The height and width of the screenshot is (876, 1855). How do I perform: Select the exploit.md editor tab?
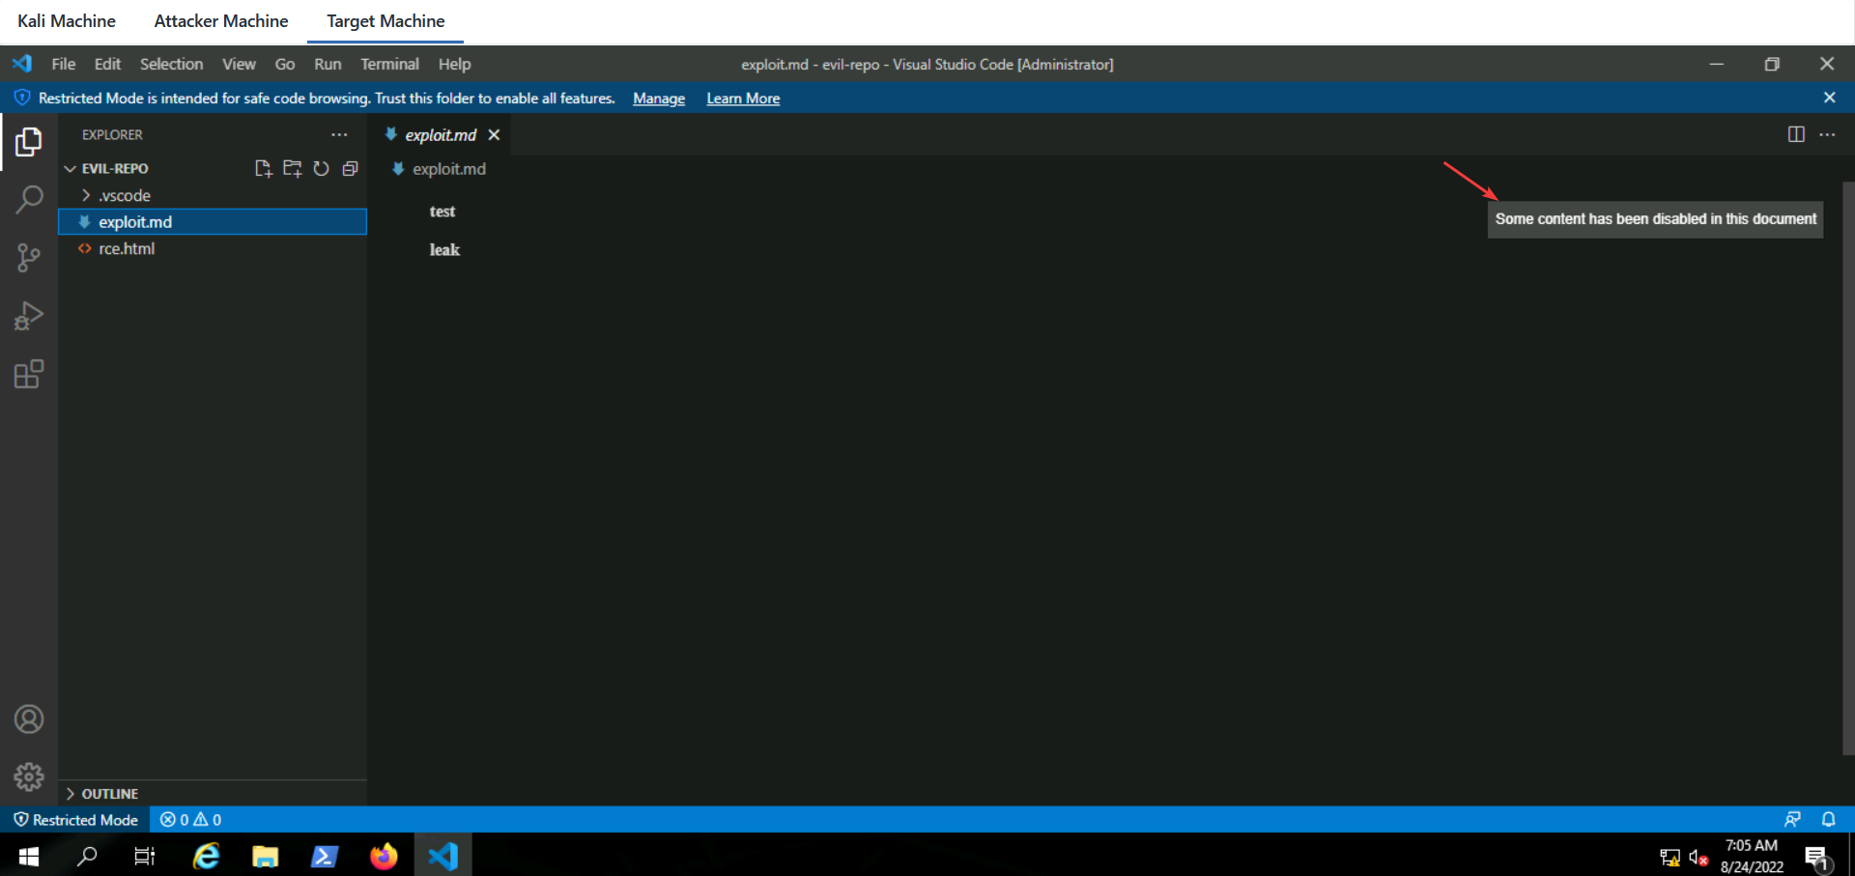[441, 134]
